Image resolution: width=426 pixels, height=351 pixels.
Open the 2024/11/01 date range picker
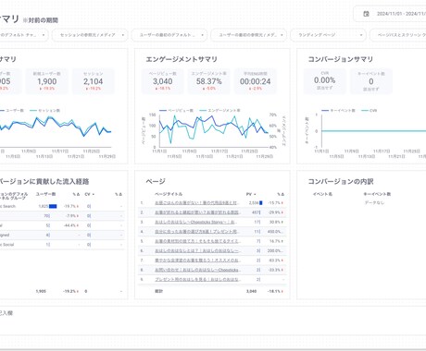390,14
